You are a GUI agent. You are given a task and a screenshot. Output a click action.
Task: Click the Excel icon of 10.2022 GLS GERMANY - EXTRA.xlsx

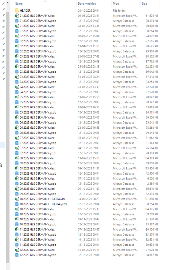[x=17, y=199]
